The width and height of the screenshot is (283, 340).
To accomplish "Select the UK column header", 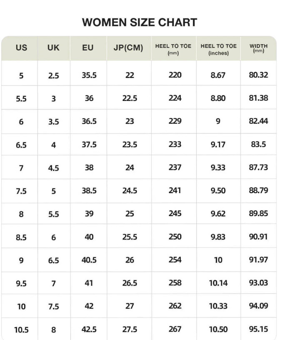I will (x=53, y=48).
